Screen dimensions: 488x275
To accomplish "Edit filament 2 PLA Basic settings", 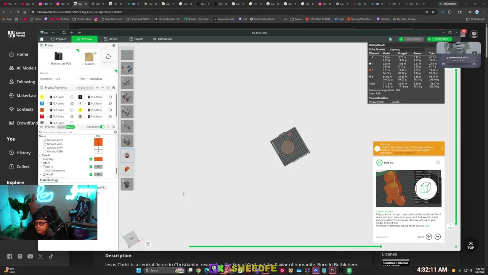I will 110,97.
